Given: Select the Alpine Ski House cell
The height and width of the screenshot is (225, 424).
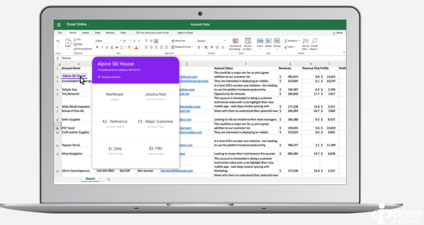Looking at the screenshot, I should pos(74,76).
